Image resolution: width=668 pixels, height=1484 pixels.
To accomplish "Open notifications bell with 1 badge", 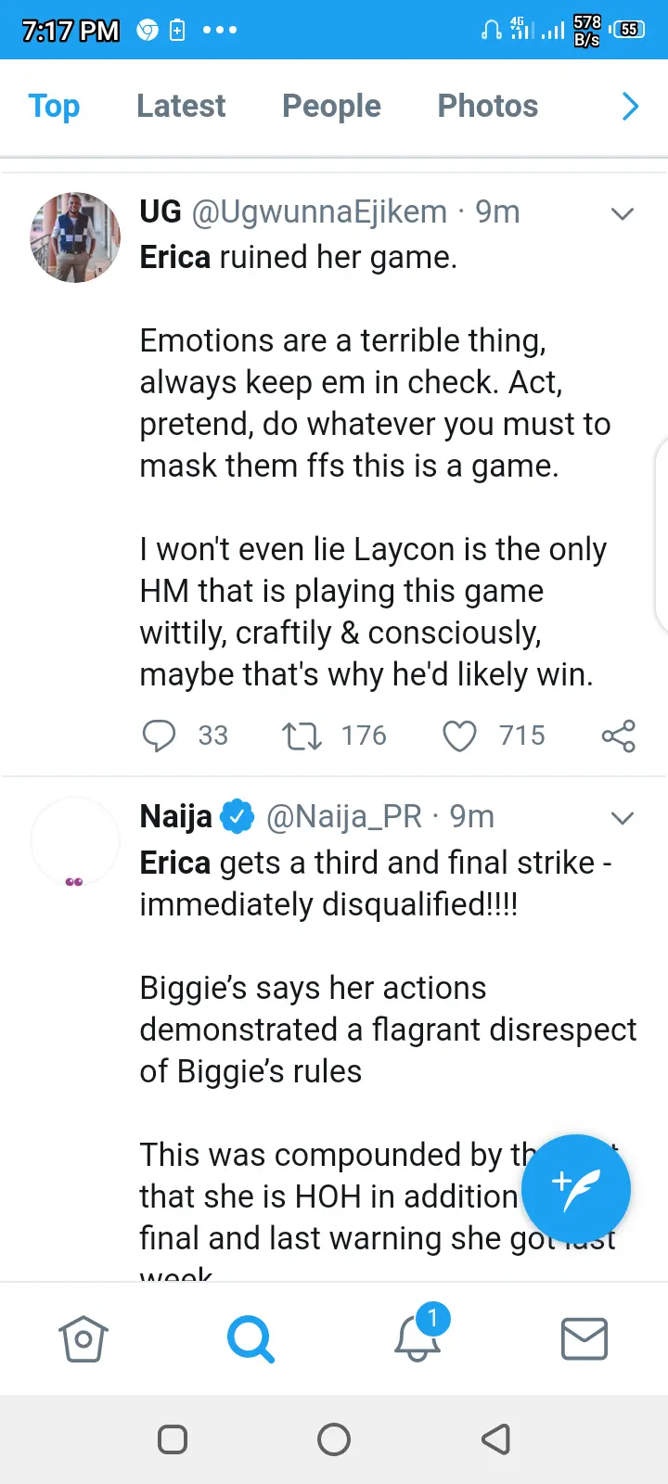I will point(417,1337).
